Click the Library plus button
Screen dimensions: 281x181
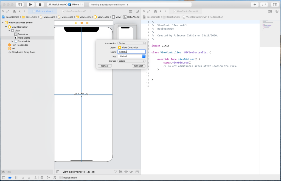[255, 5]
